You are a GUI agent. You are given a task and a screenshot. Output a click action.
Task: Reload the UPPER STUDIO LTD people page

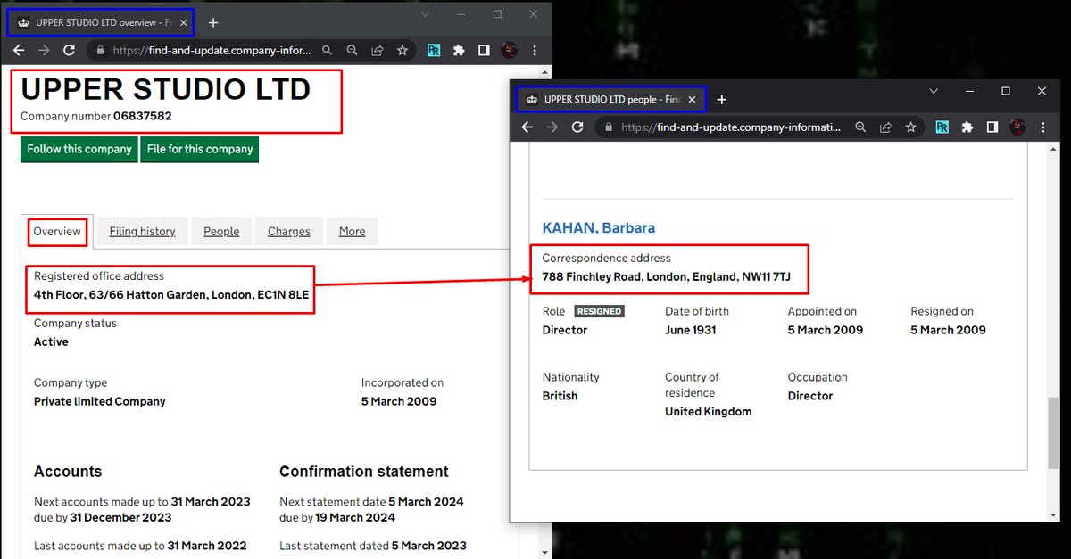(x=577, y=127)
